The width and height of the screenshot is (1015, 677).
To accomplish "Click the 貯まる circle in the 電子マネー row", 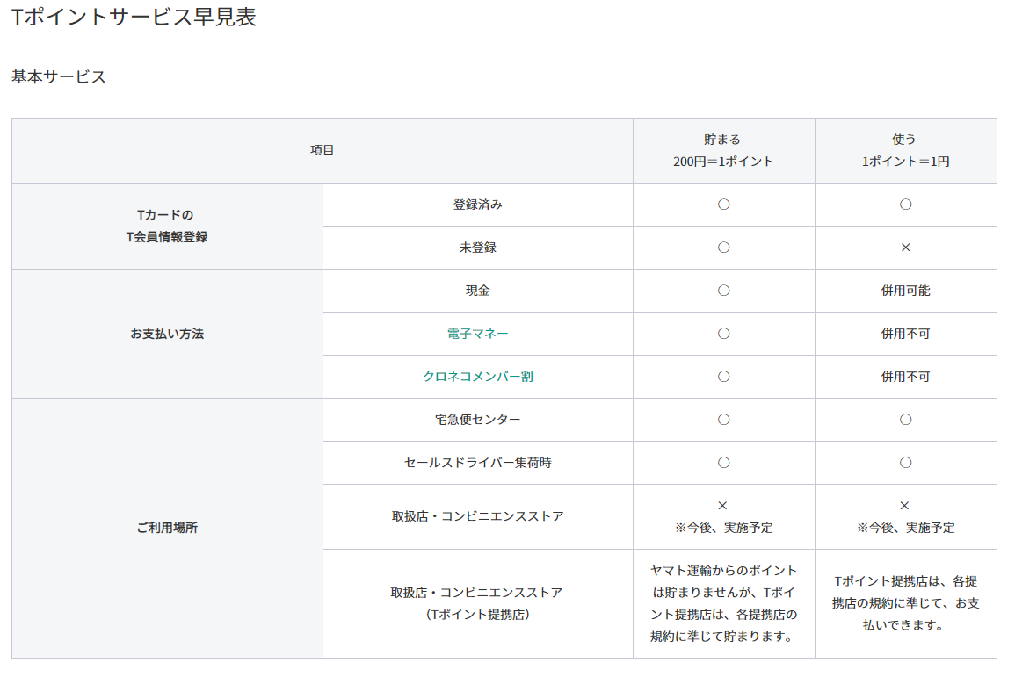I will point(723,334).
